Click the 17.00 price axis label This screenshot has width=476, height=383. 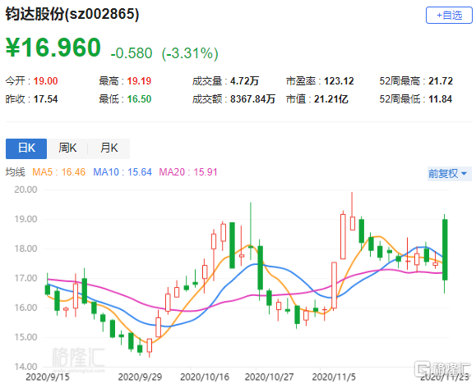25,278
